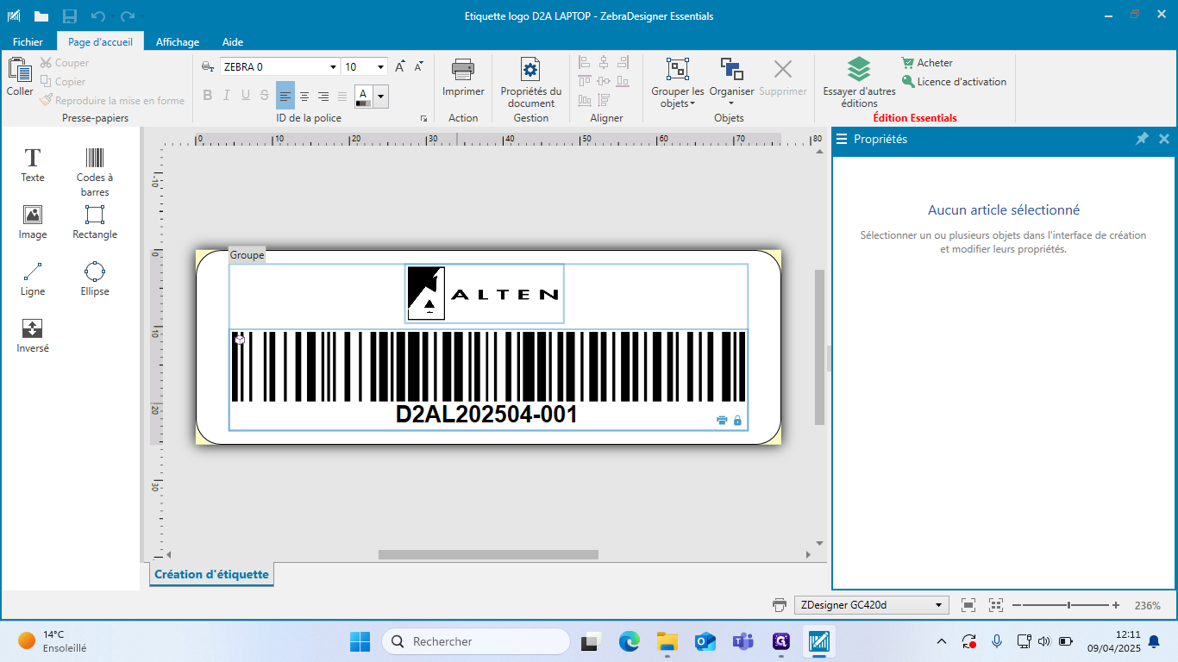1178x662 pixels.
Task: Expand the ZEBRA 0 font dropdown
Action: point(334,66)
